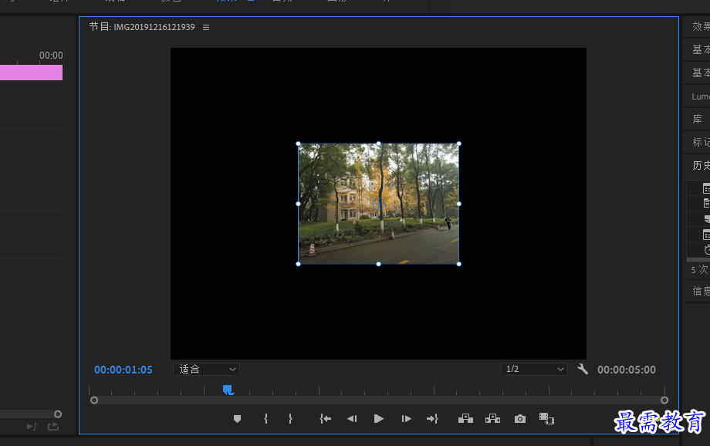Play the sequence in Program monitor
This screenshot has height=446, width=710.
click(x=379, y=419)
